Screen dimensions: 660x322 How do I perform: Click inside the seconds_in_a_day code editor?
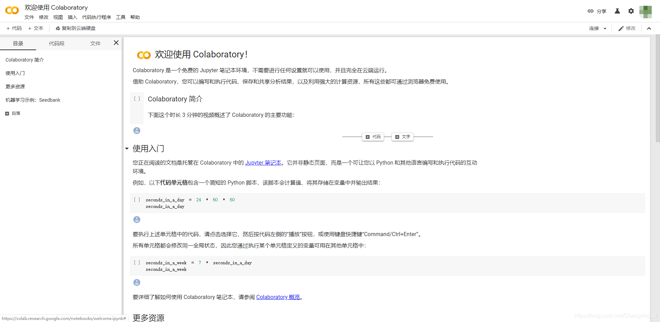tap(394, 203)
